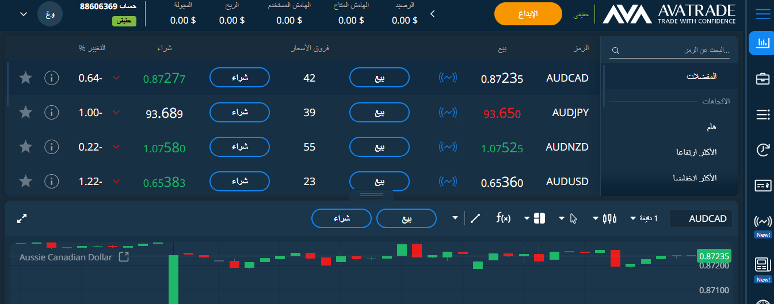Click the AUDUSD row buy button
The image size is (774, 304).
click(x=239, y=182)
